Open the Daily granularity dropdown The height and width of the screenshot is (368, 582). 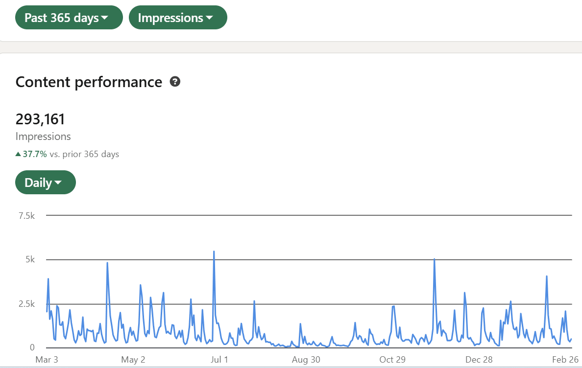tap(45, 183)
